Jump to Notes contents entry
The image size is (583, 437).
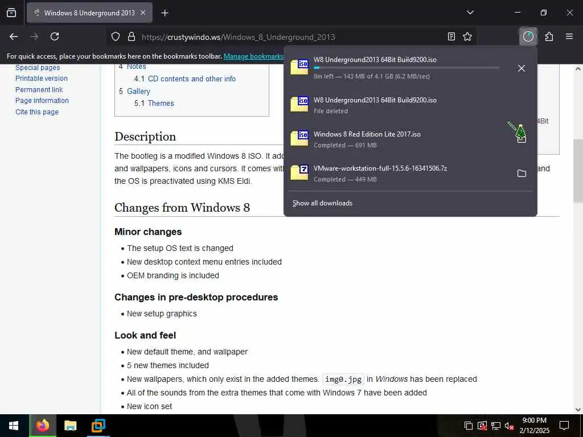click(x=132, y=67)
